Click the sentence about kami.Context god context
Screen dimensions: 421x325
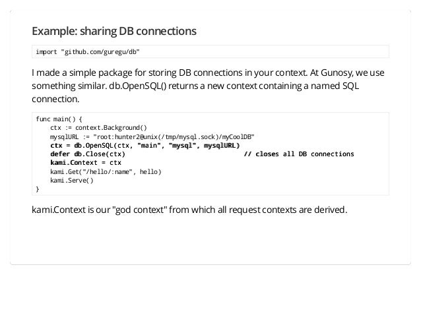(189, 210)
